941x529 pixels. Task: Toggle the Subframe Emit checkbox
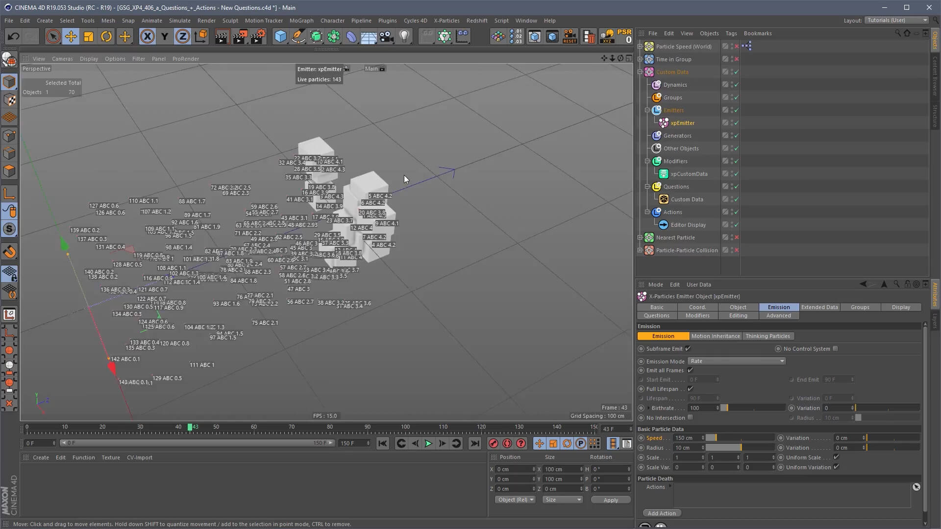[x=688, y=349]
